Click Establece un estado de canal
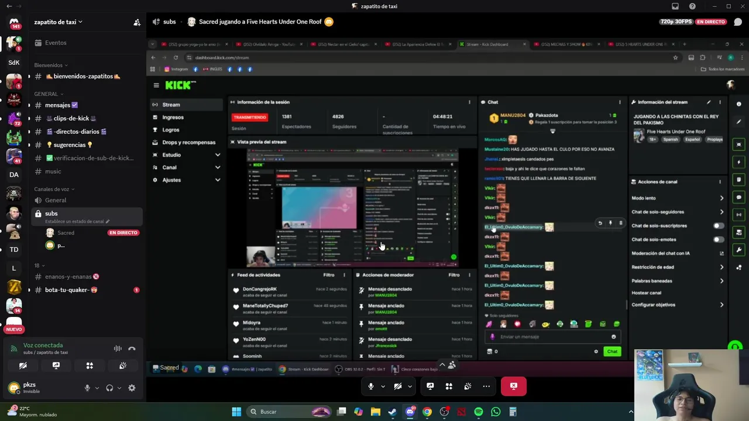 [x=77, y=222]
